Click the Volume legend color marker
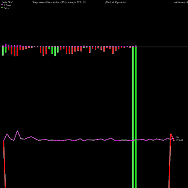 (x=2, y=5)
